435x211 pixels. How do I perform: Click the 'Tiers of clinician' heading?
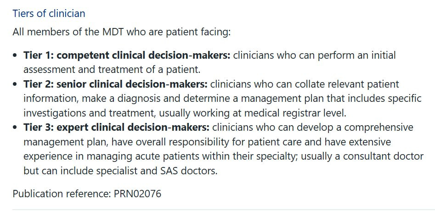pos(49,13)
